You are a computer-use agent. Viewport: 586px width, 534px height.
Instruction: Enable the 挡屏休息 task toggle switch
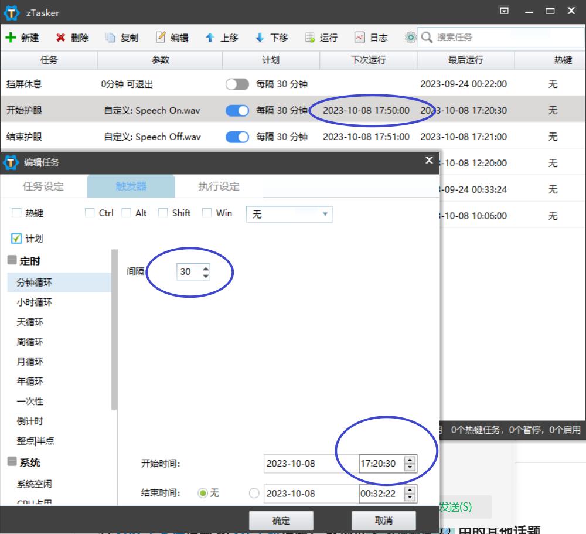pos(237,84)
